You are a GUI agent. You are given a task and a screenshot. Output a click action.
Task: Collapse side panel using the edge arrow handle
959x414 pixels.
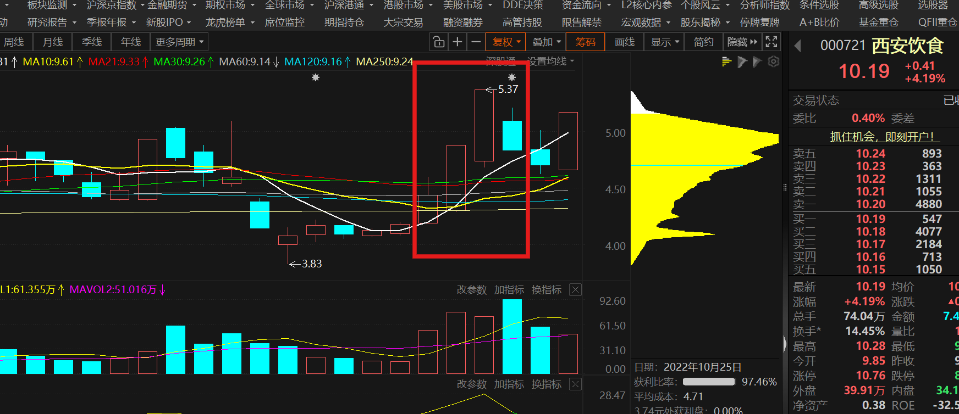click(785, 344)
